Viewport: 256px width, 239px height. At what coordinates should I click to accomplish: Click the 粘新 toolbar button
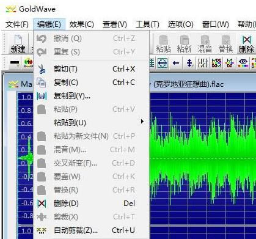pyautogui.click(x=185, y=43)
